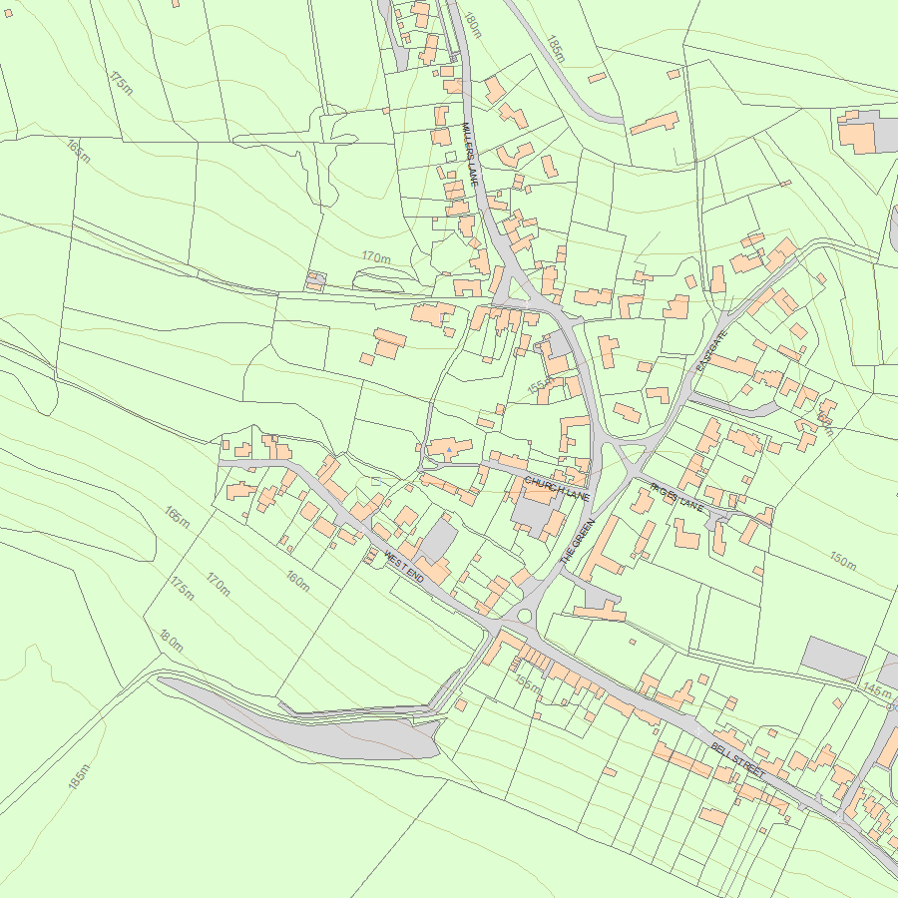The width and height of the screenshot is (898, 898).
Task: Click the 145m contour label
Action: coord(877,689)
